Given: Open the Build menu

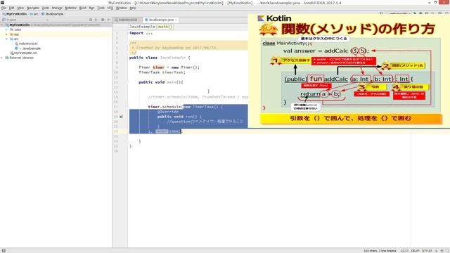Looking at the screenshot, I should (83, 8).
